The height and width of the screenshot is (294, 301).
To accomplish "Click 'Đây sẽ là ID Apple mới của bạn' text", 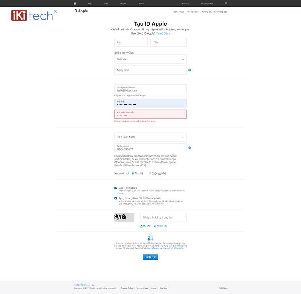I will [x=130, y=96].
